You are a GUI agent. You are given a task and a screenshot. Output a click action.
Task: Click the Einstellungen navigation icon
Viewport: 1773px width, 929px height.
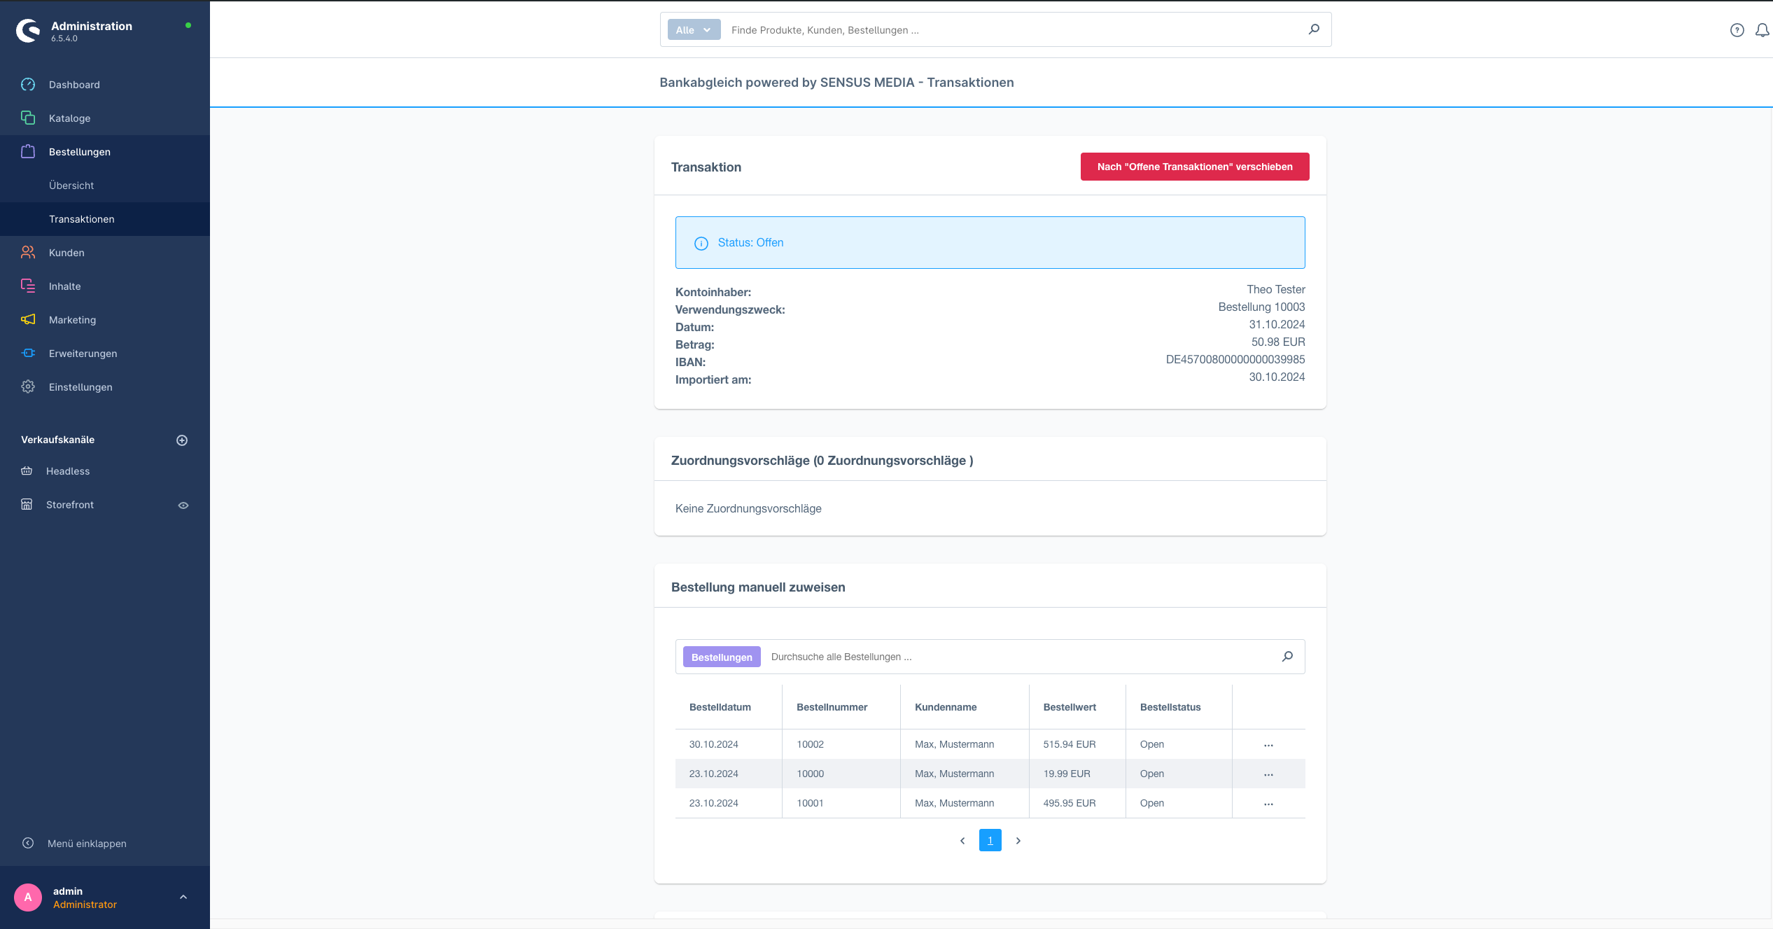(31, 387)
